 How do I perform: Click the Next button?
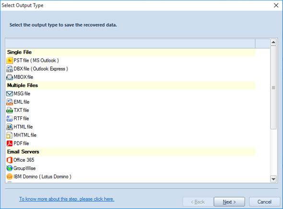229,202
